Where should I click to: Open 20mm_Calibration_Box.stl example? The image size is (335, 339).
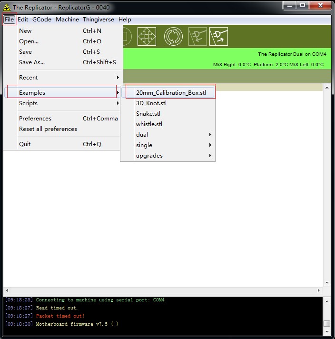(168, 92)
